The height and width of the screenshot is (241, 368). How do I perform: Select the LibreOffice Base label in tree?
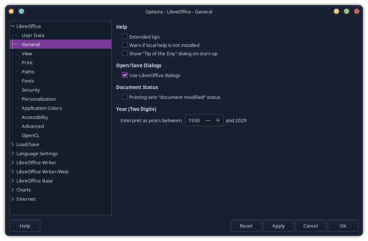(34, 181)
